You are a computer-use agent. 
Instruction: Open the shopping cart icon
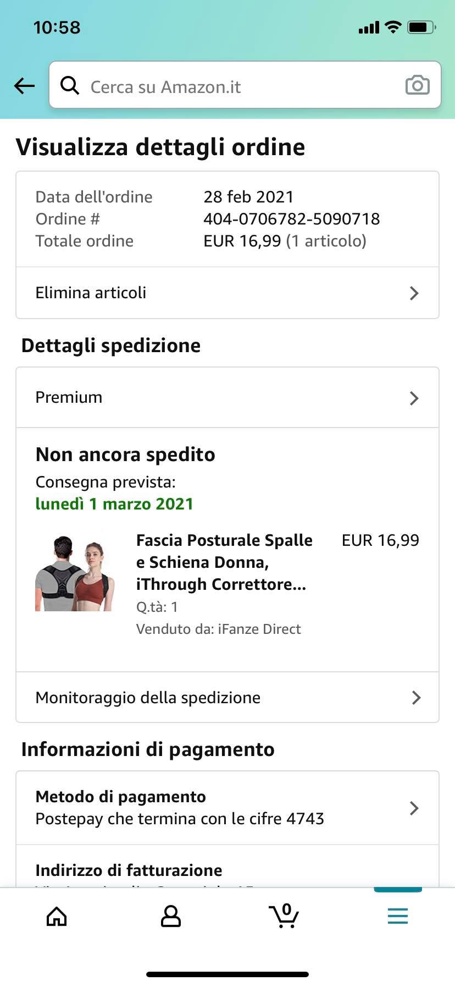pyautogui.click(x=284, y=916)
